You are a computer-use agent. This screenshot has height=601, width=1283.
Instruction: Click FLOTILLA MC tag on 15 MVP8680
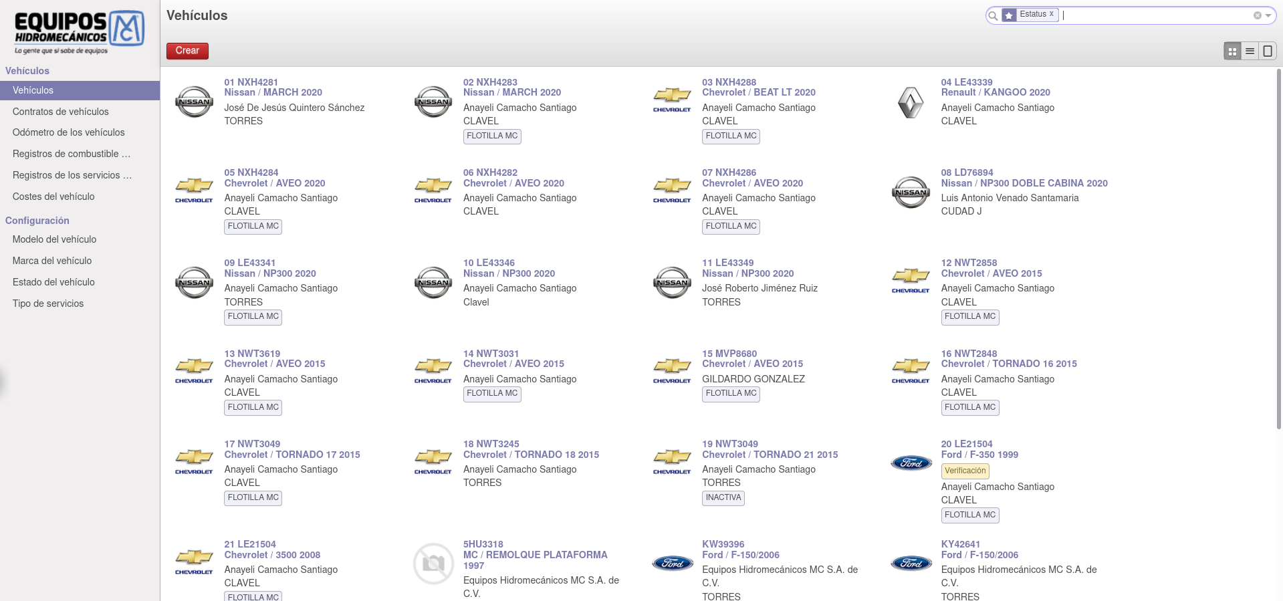[731, 393]
